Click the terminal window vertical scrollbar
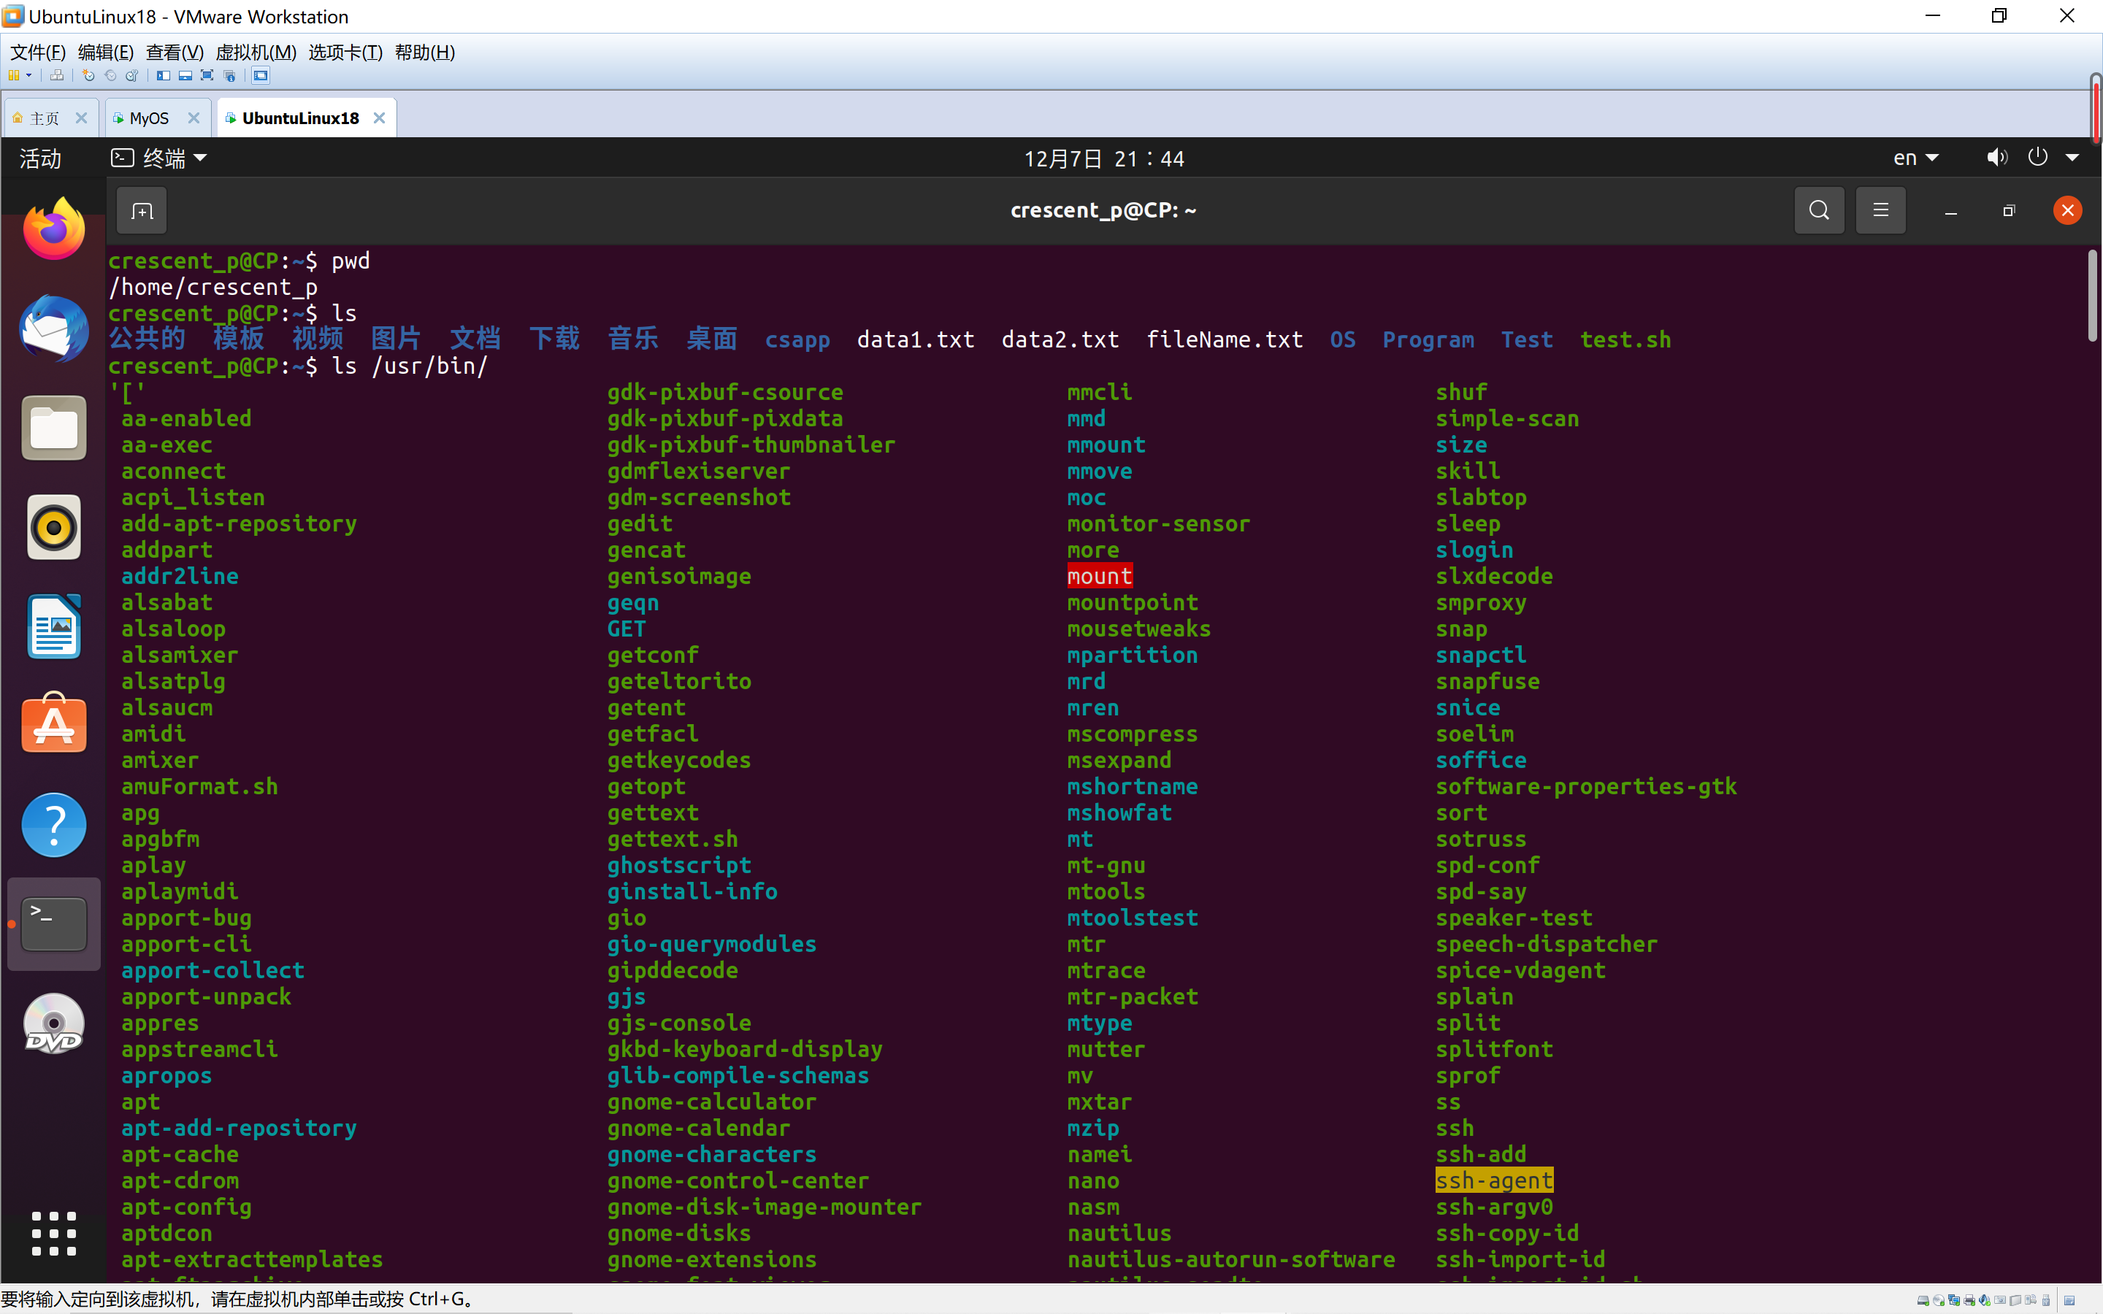The width and height of the screenshot is (2103, 1314). click(2092, 297)
